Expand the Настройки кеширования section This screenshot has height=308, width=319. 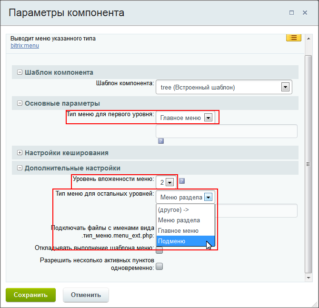coord(20,153)
